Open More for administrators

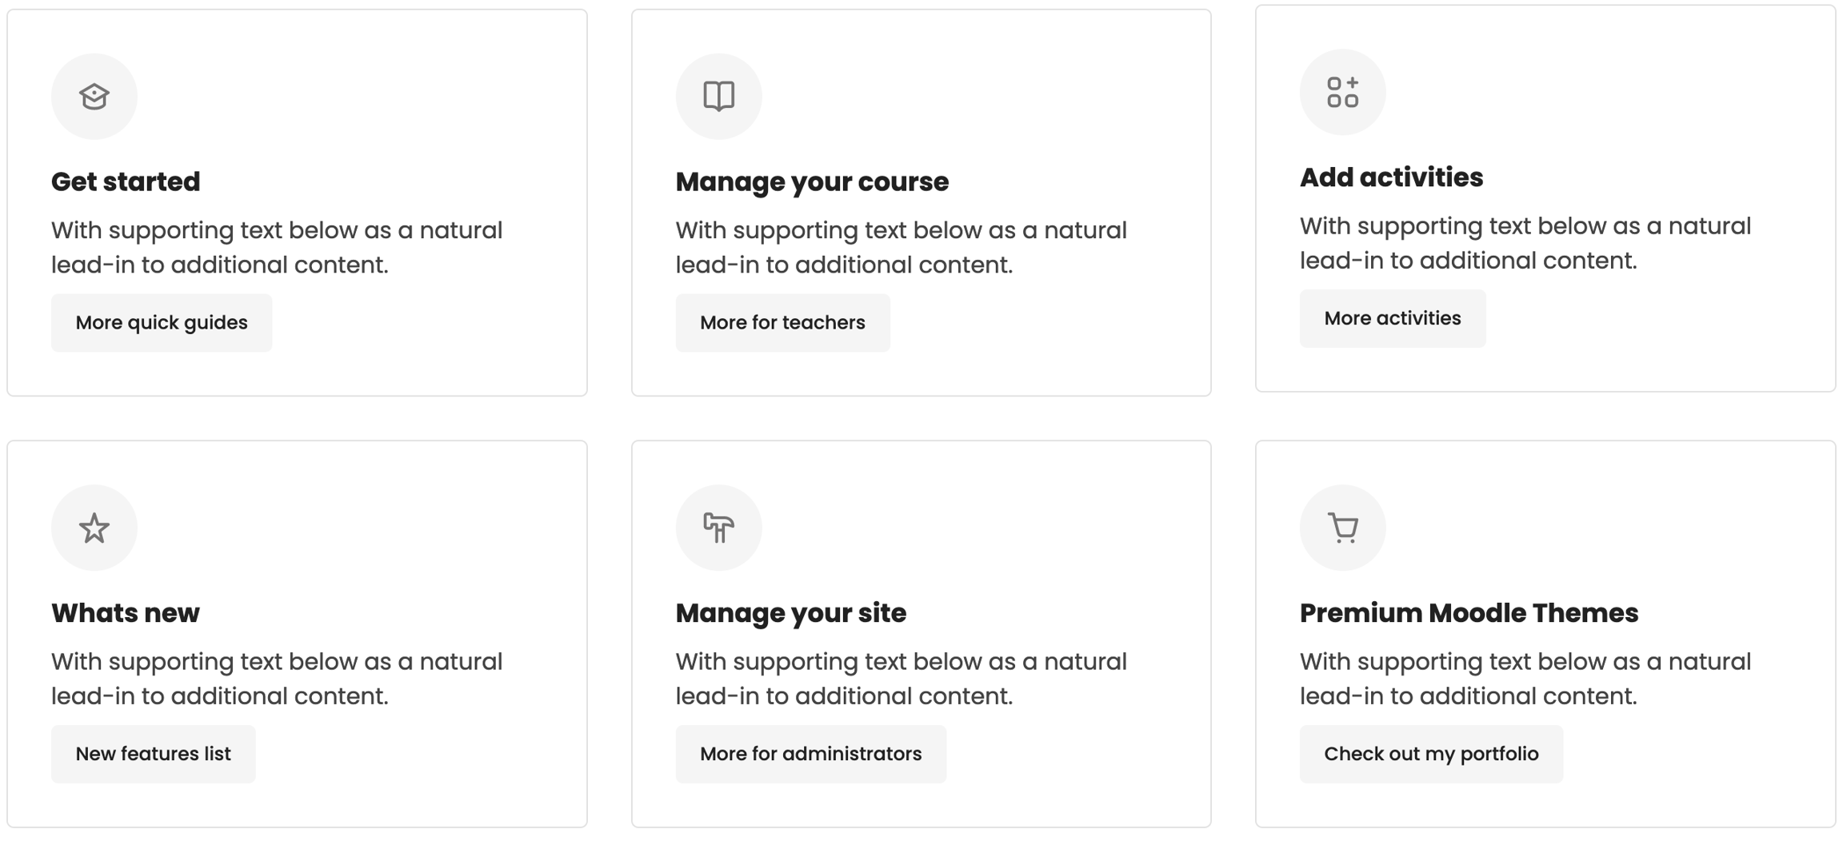pos(810,754)
